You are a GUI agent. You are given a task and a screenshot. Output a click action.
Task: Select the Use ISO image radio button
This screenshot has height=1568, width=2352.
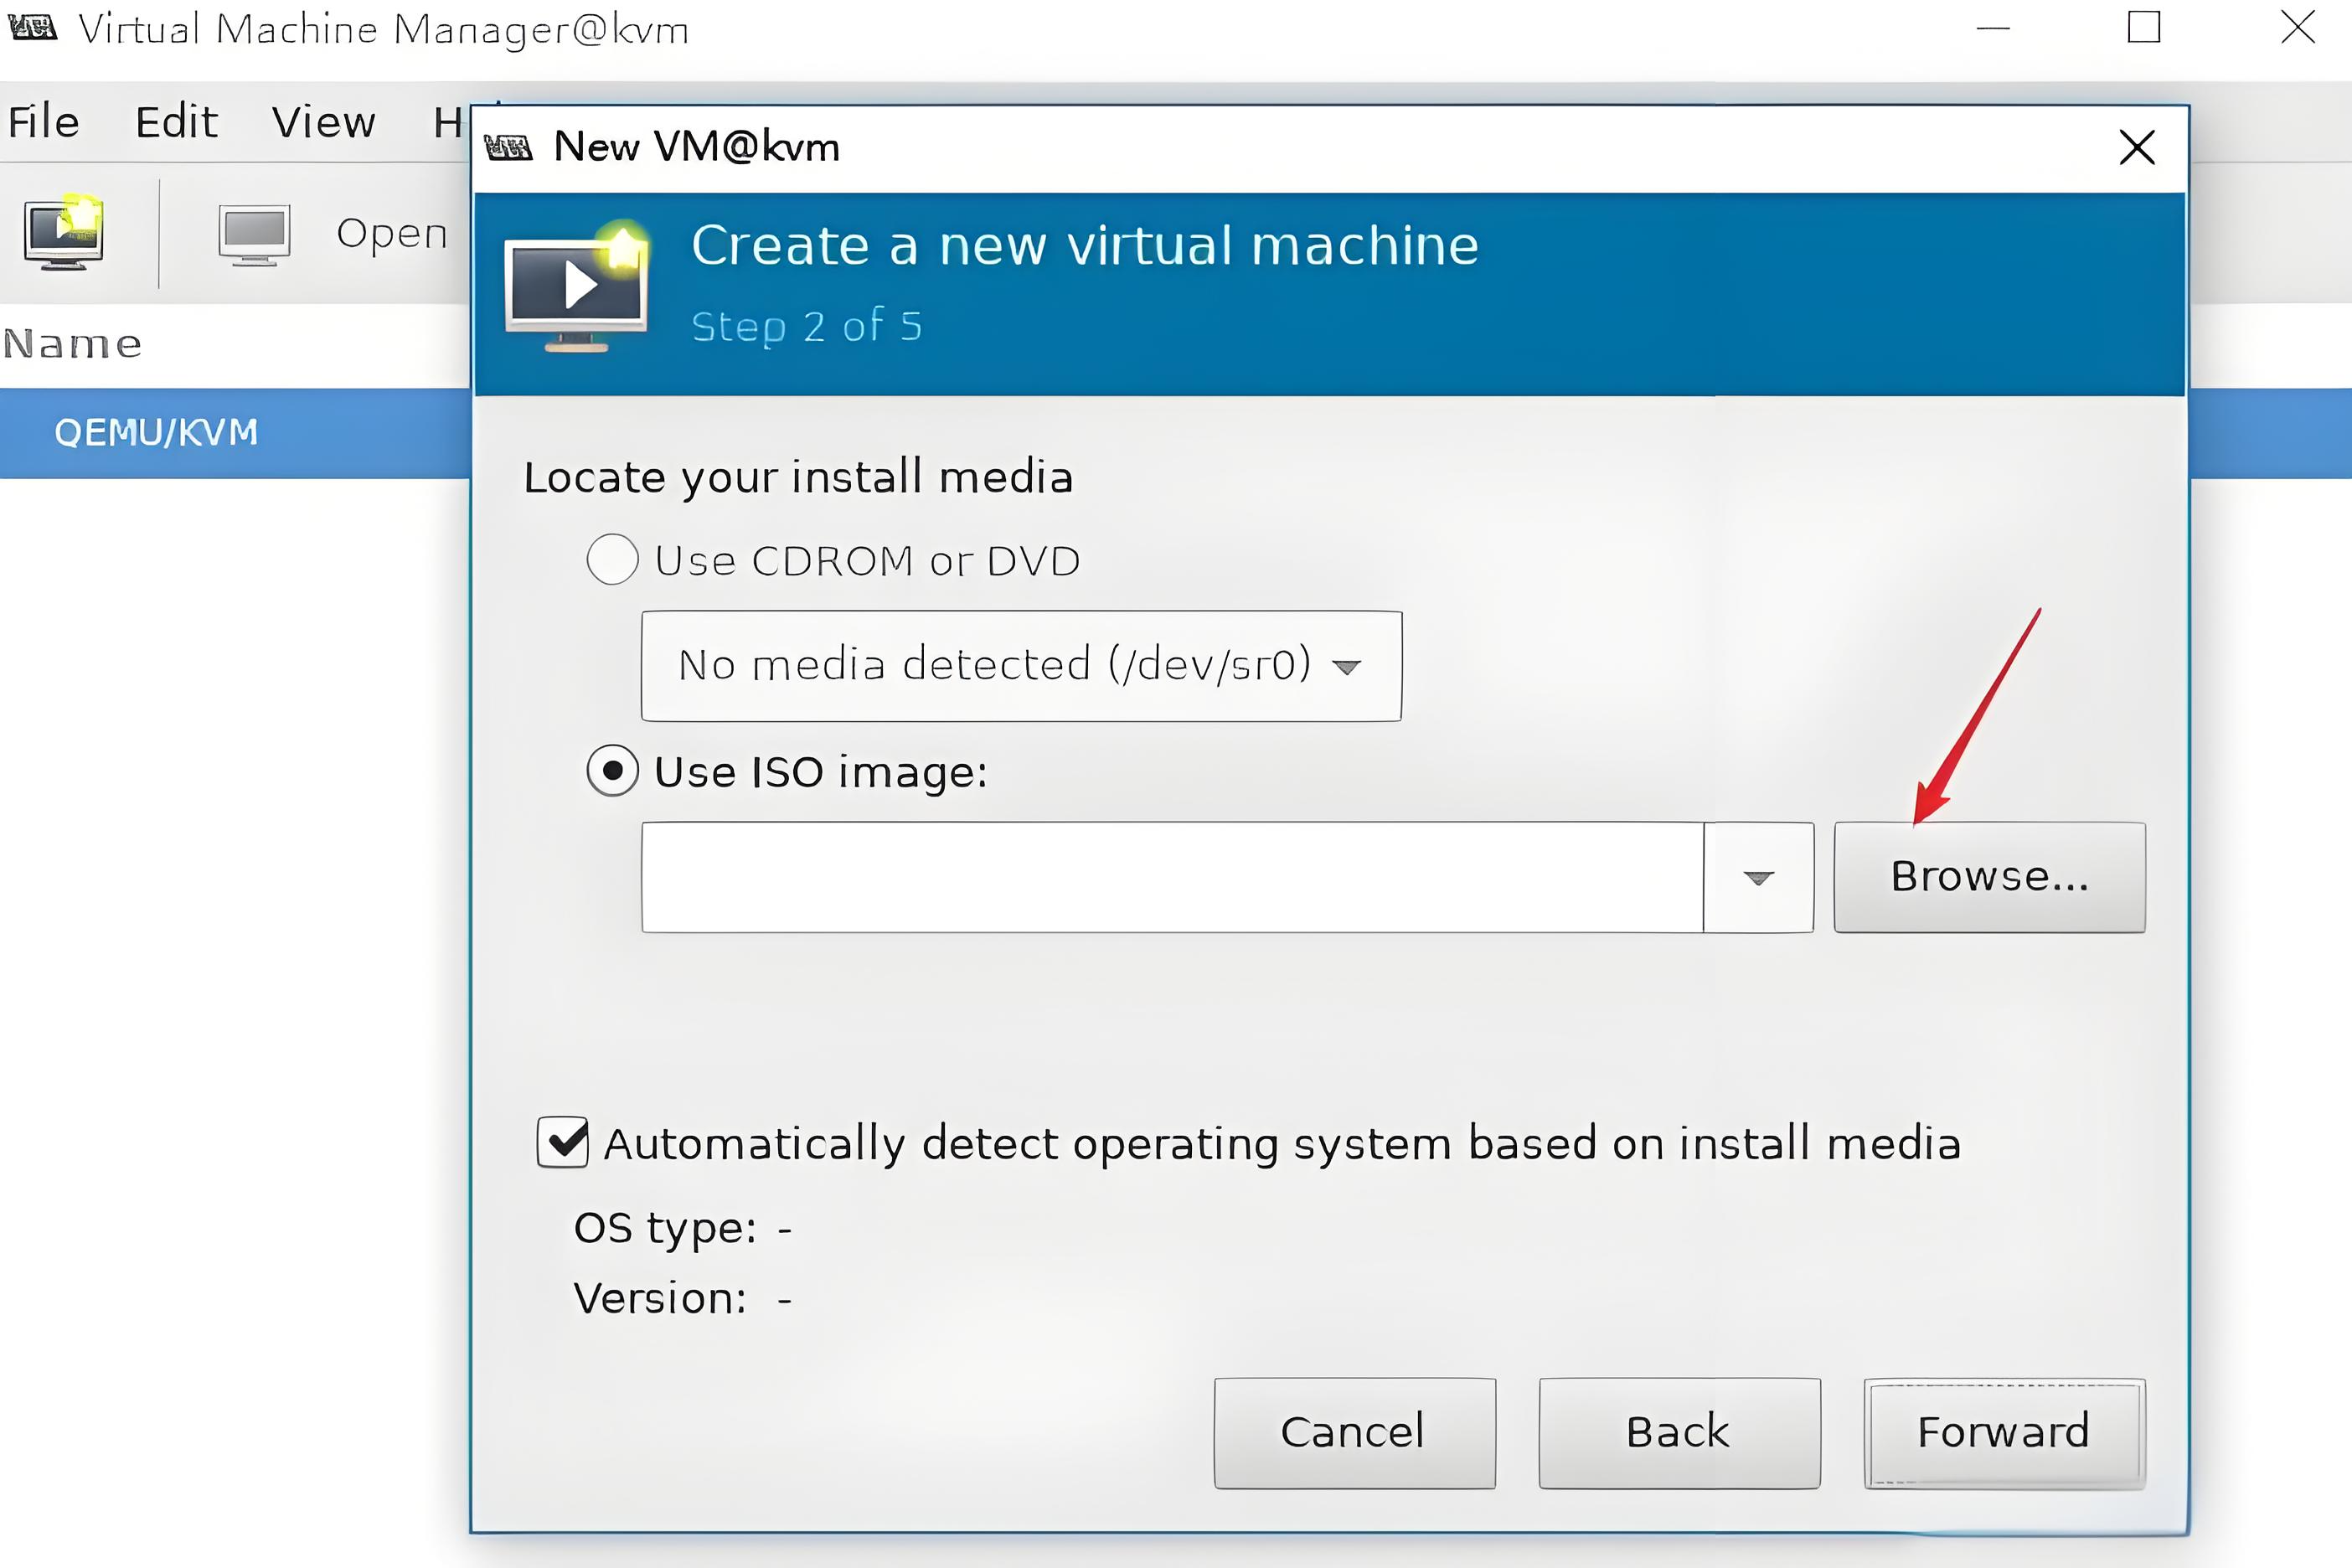[x=612, y=771]
